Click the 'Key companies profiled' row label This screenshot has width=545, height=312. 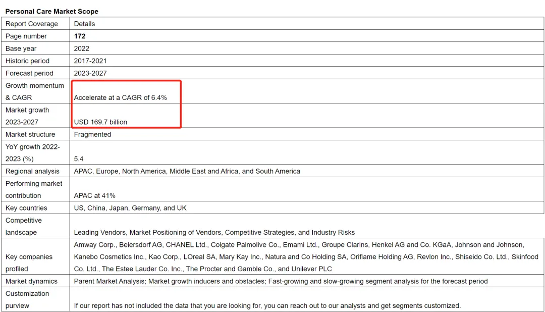tap(29, 263)
